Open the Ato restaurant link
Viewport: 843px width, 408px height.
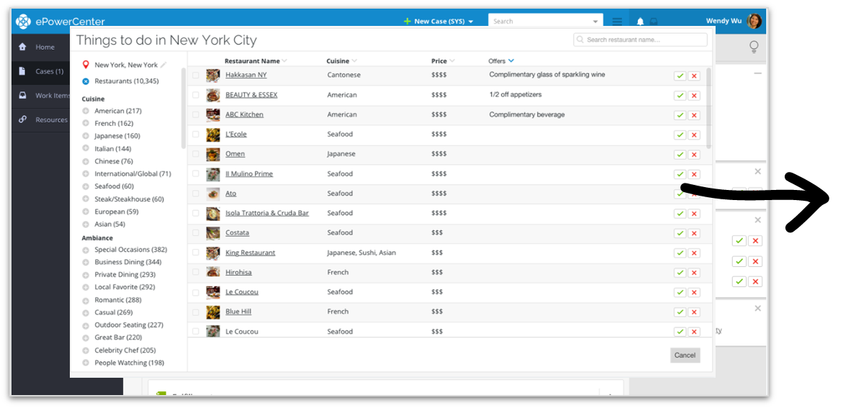pyautogui.click(x=230, y=194)
